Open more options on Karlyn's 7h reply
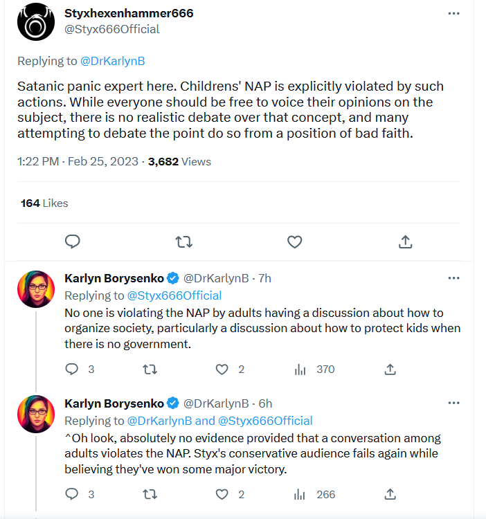Image resolution: width=486 pixels, height=519 pixels. [x=453, y=278]
